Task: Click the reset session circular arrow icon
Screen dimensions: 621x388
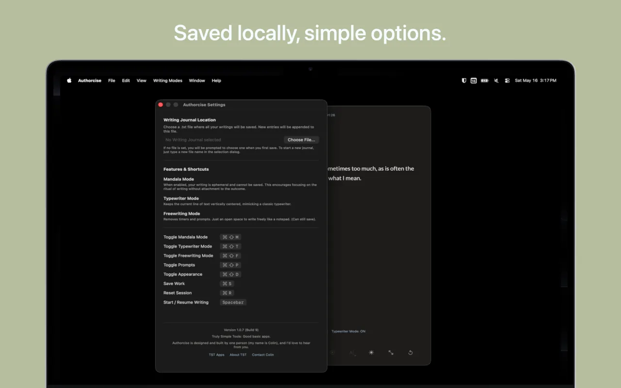Action: tap(410, 353)
